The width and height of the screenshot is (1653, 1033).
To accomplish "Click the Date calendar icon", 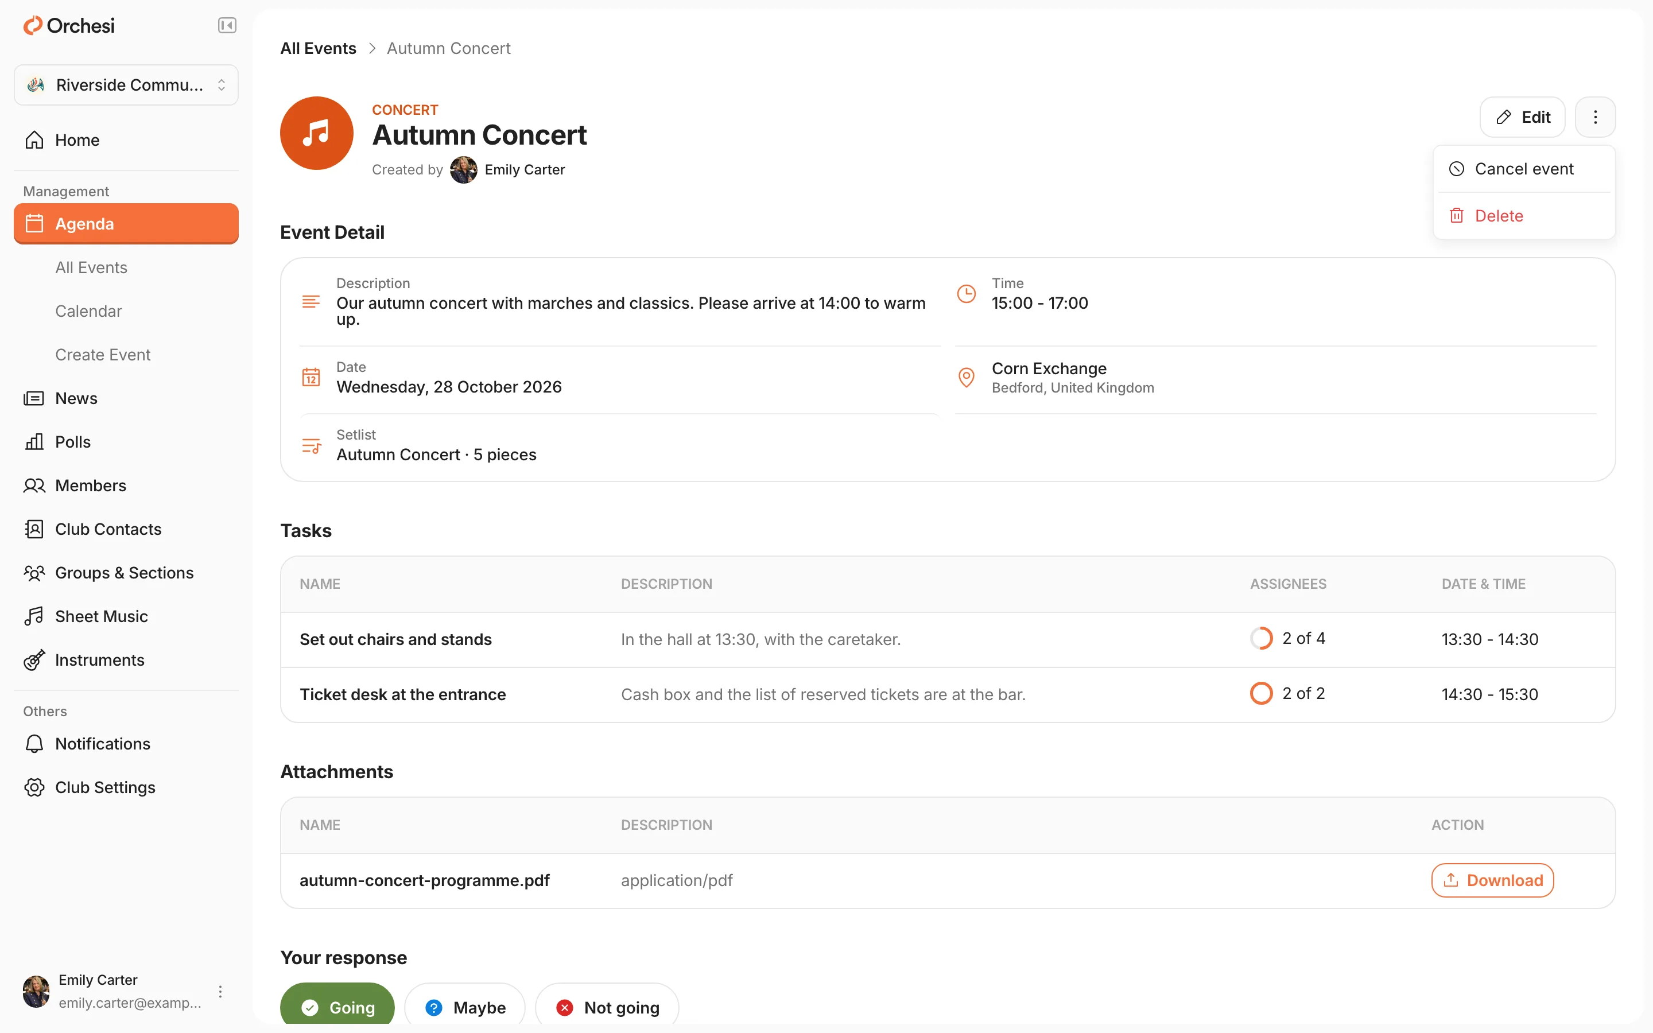I will (311, 377).
